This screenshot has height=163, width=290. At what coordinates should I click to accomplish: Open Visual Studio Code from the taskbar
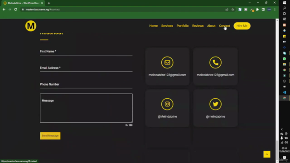point(284,92)
